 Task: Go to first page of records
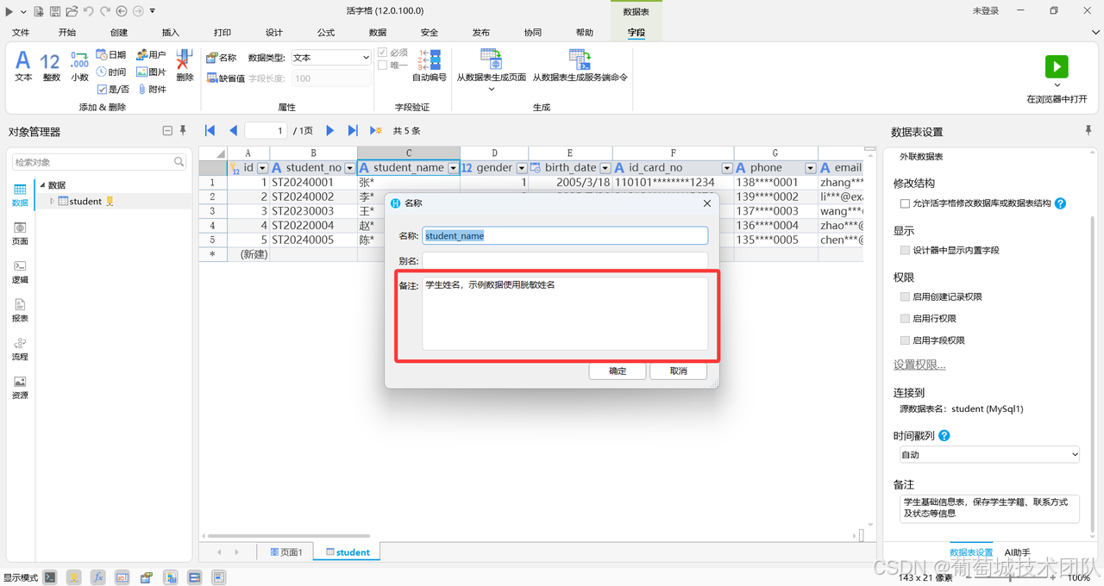(210, 131)
